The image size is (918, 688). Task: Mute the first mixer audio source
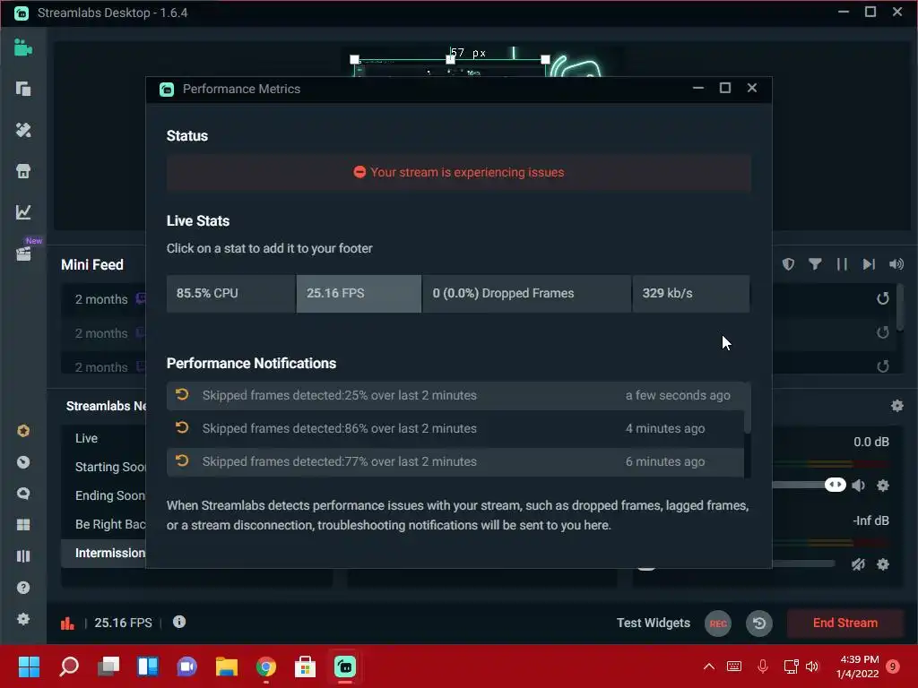858,486
